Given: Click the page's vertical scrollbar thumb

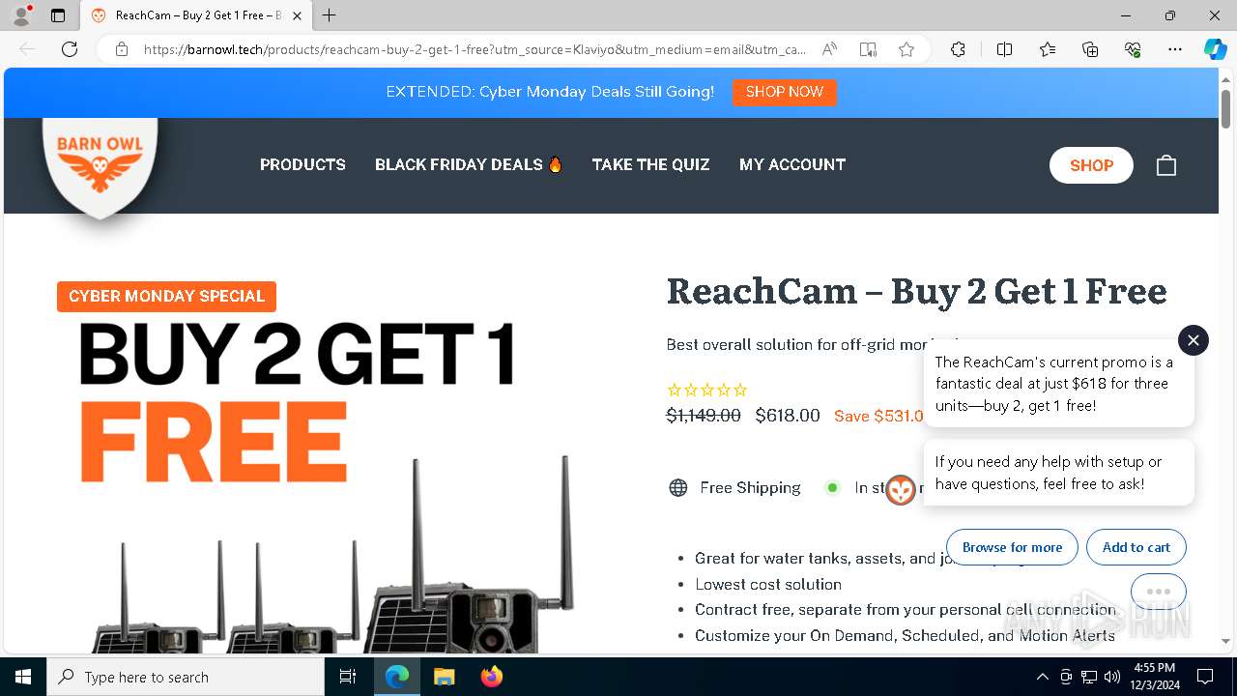Looking at the screenshot, I should (1225, 108).
